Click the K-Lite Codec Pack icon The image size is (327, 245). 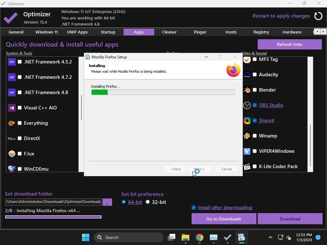pyautogui.click(x=247, y=167)
